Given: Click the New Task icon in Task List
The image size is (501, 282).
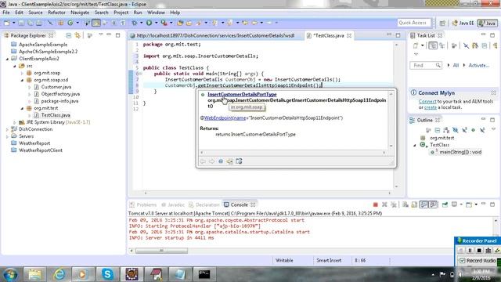Looking at the screenshot, I should coord(416,45).
